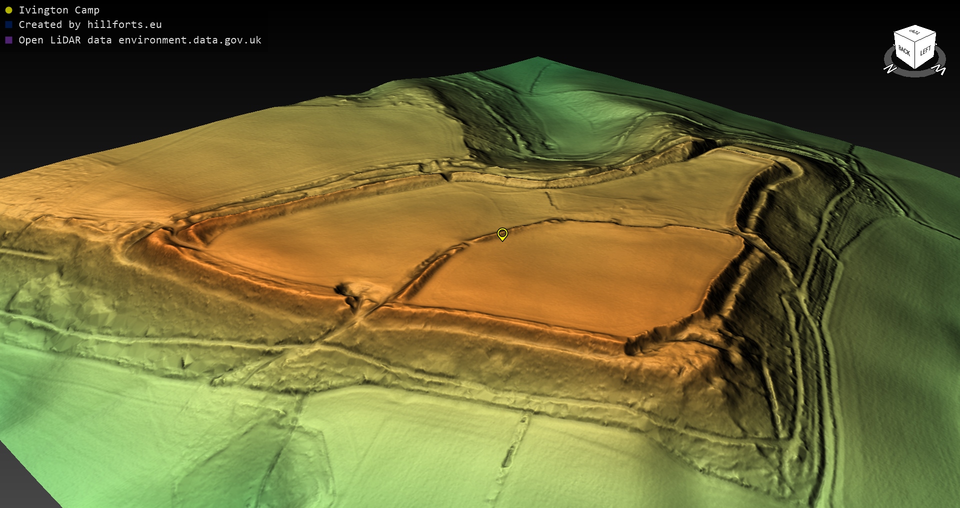960x508 pixels.
Task: Click the N compass letter
Action: pyautogui.click(x=890, y=68)
